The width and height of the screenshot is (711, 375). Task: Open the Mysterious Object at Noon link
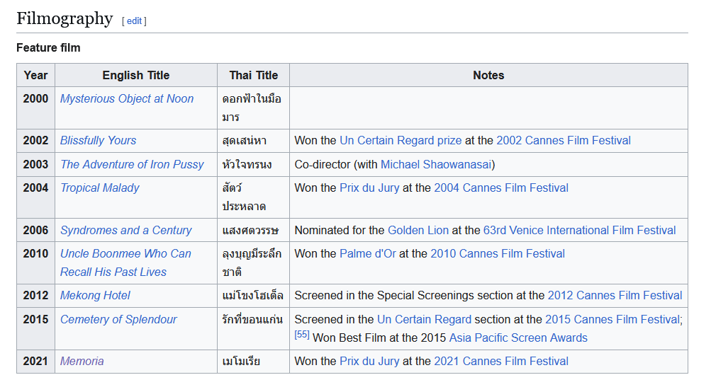pos(126,98)
